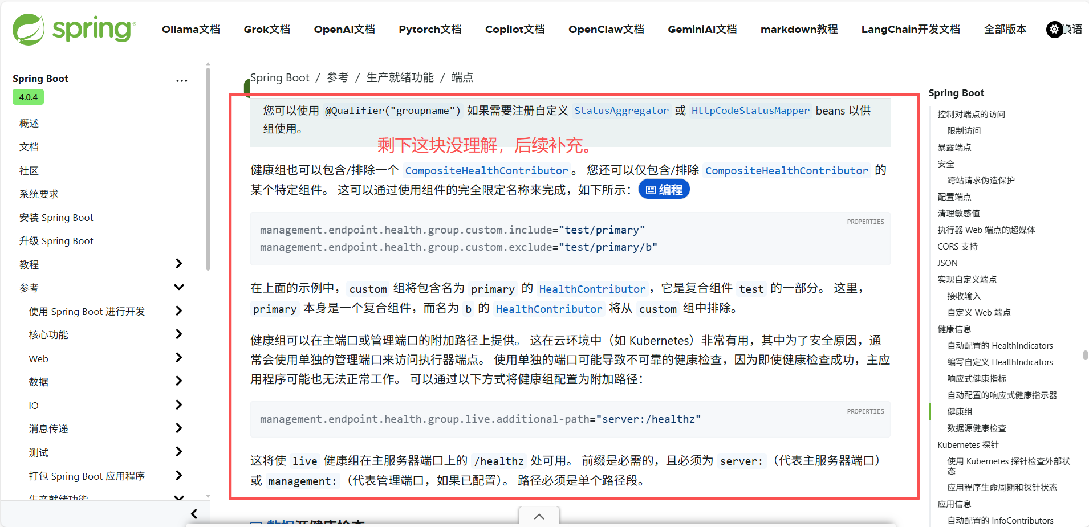
Task: Click the Spring Boot breadcrumb link
Action: (x=280, y=77)
